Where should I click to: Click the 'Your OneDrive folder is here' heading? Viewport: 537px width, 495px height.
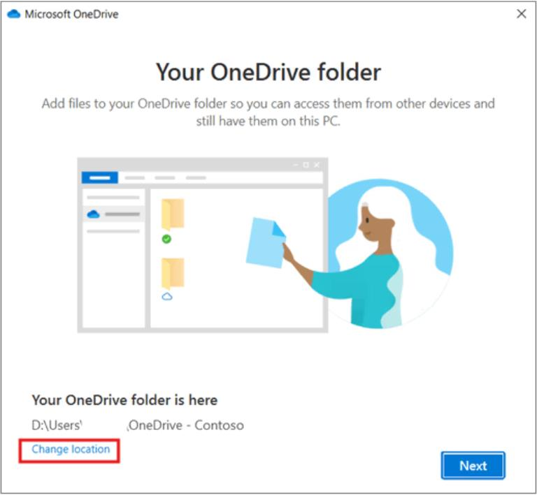click(124, 400)
